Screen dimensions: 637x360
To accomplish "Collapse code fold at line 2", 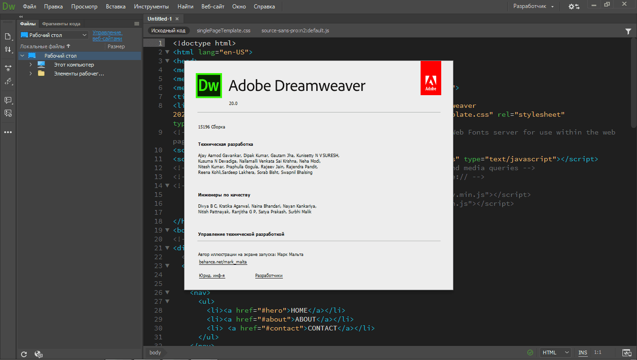I will [168, 52].
